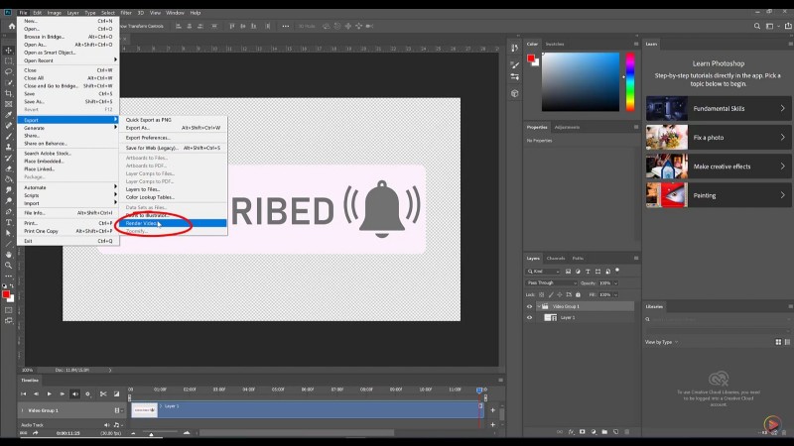Open the View by Type dropdown in Libraries
Image resolution: width=794 pixels, height=446 pixels.
click(661, 342)
